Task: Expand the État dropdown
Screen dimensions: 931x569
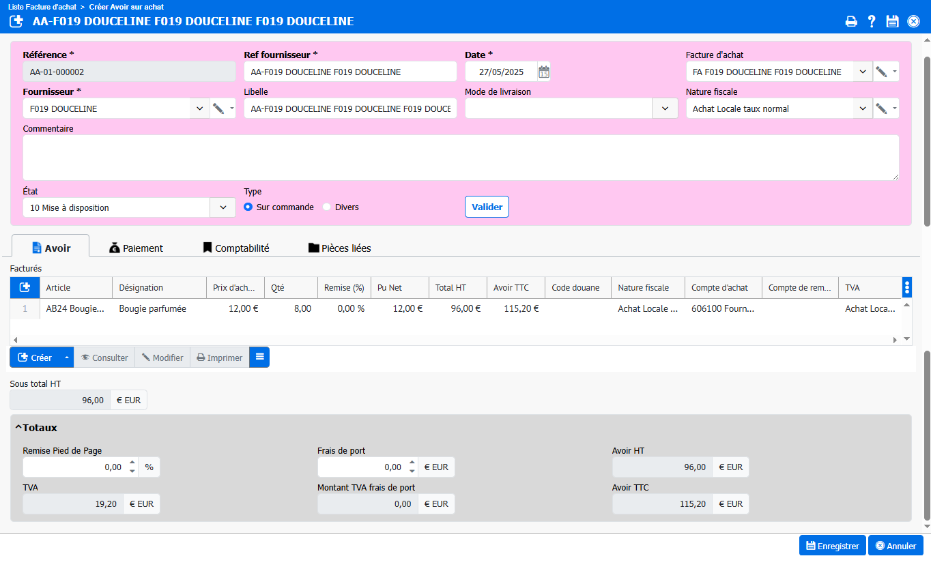Action: coord(223,208)
